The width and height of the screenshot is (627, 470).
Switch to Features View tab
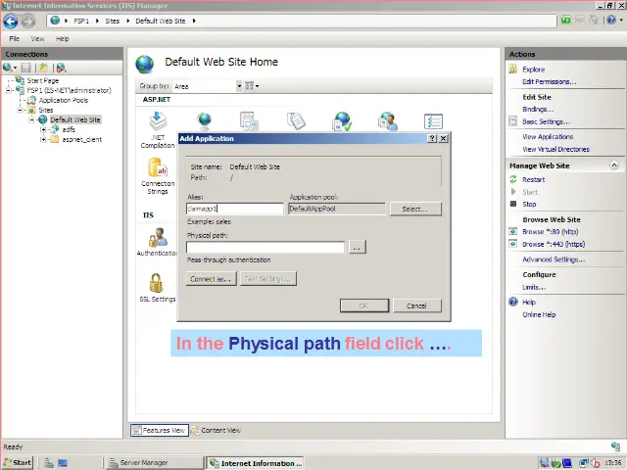159,431
